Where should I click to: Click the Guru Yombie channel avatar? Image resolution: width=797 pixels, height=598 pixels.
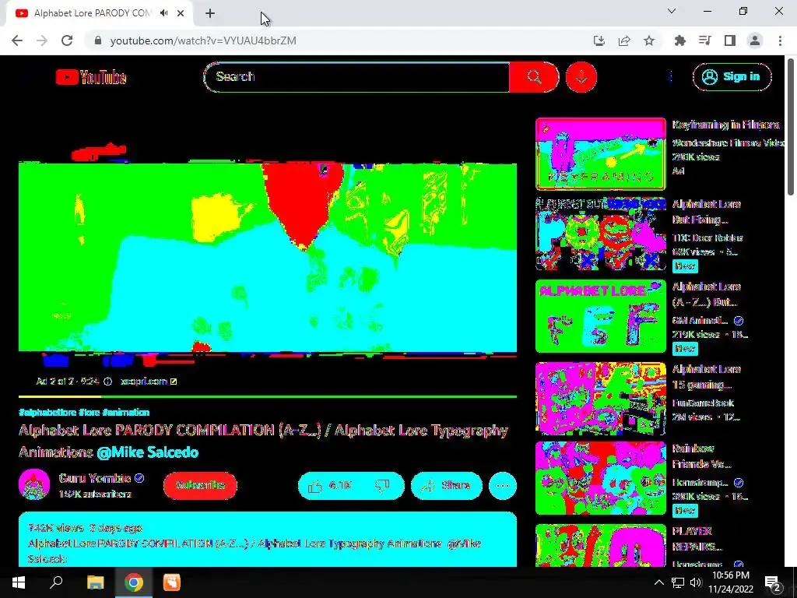point(34,484)
